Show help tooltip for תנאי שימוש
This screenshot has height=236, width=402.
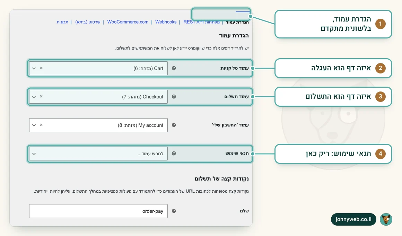[174, 154]
